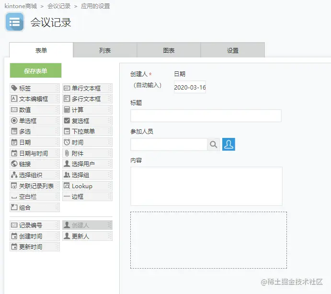Click the 关联记录列表 label text
The height and width of the screenshot is (294, 331).
point(36,186)
